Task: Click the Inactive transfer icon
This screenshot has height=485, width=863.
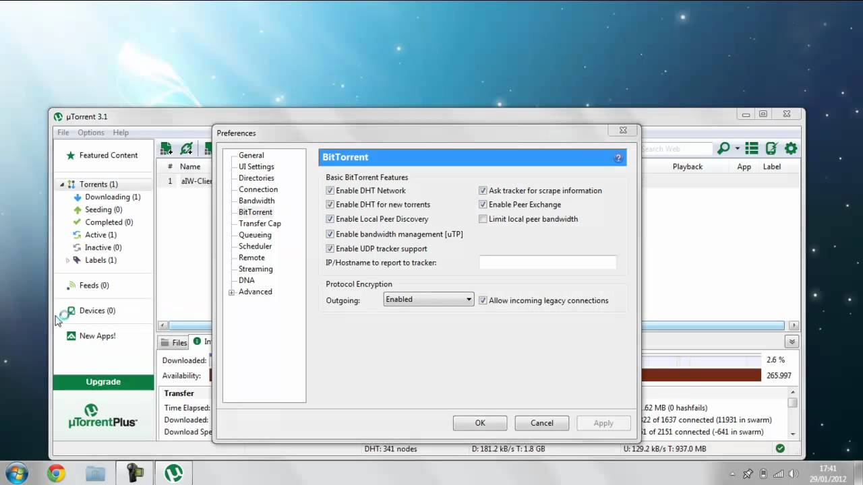Action: 78,248
